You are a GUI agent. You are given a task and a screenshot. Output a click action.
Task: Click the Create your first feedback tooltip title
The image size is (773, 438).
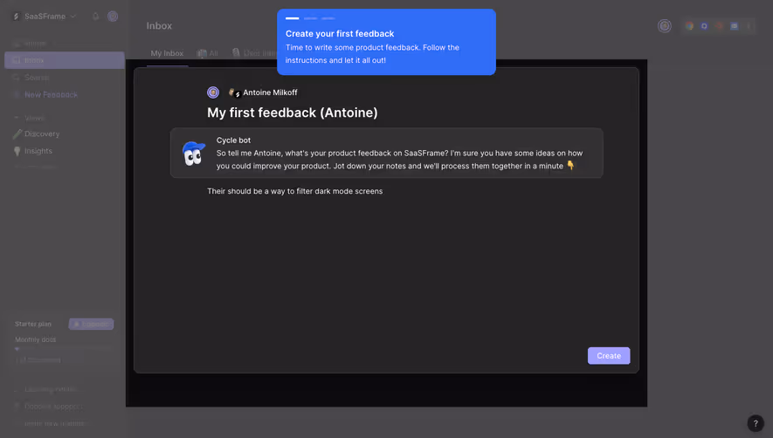pyautogui.click(x=340, y=33)
